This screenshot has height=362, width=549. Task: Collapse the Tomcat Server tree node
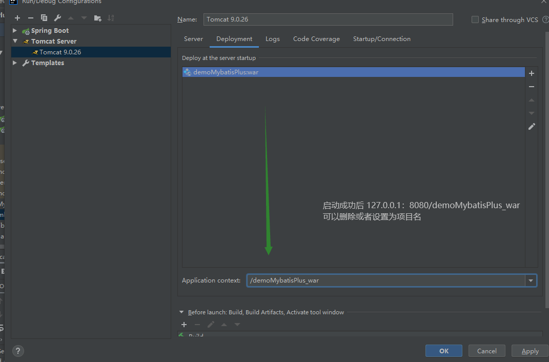[x=15, y=41]
